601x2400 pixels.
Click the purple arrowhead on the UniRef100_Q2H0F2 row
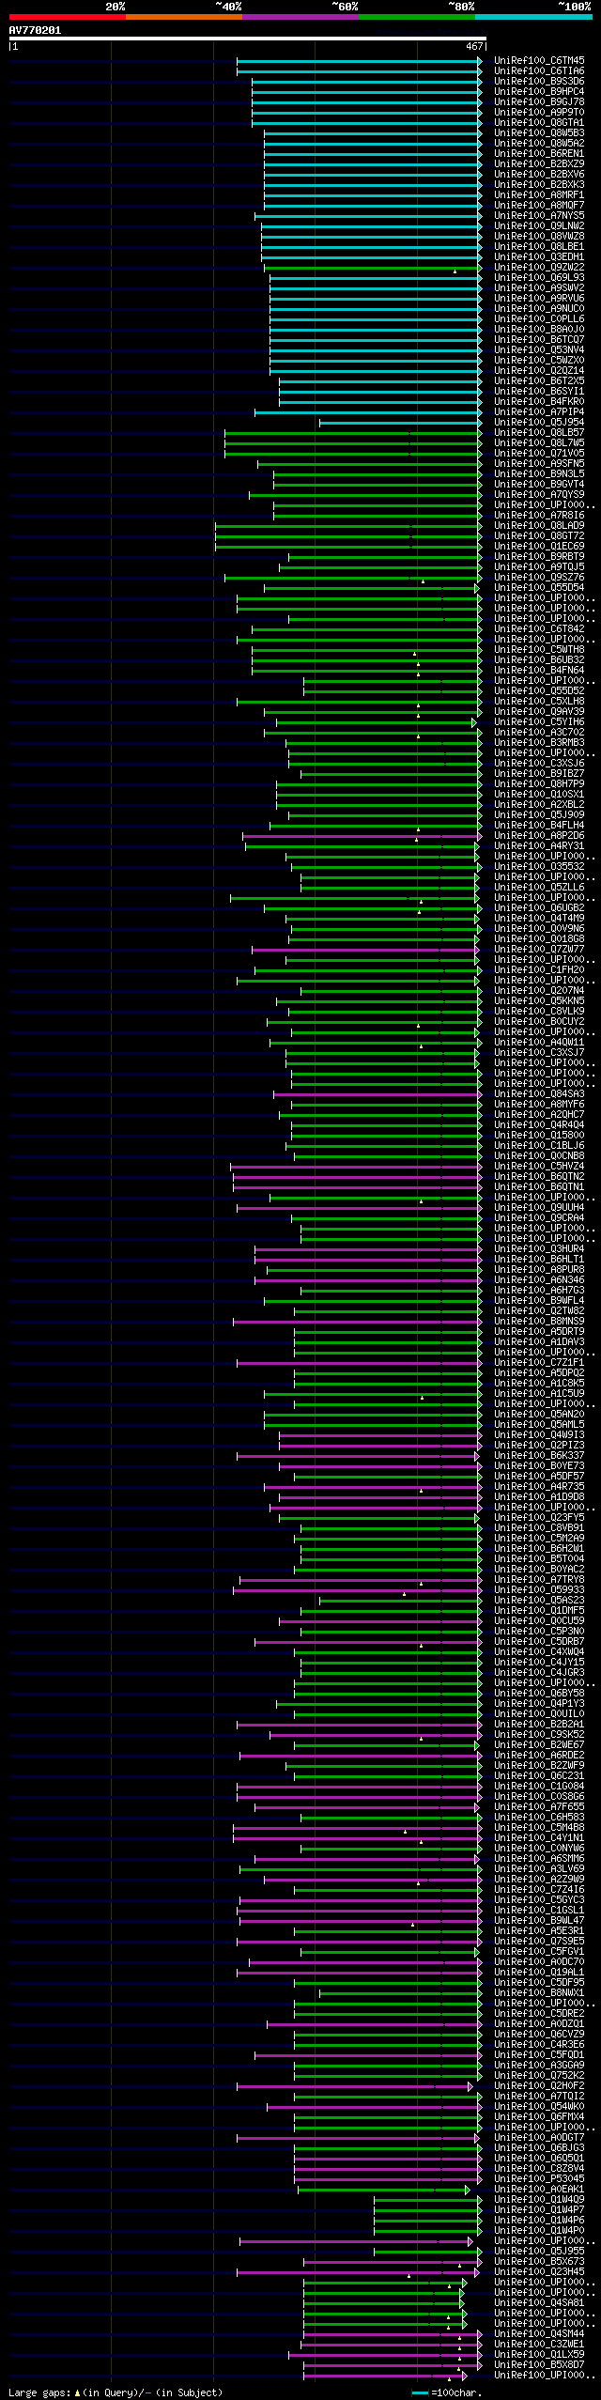coord(470,2086)
